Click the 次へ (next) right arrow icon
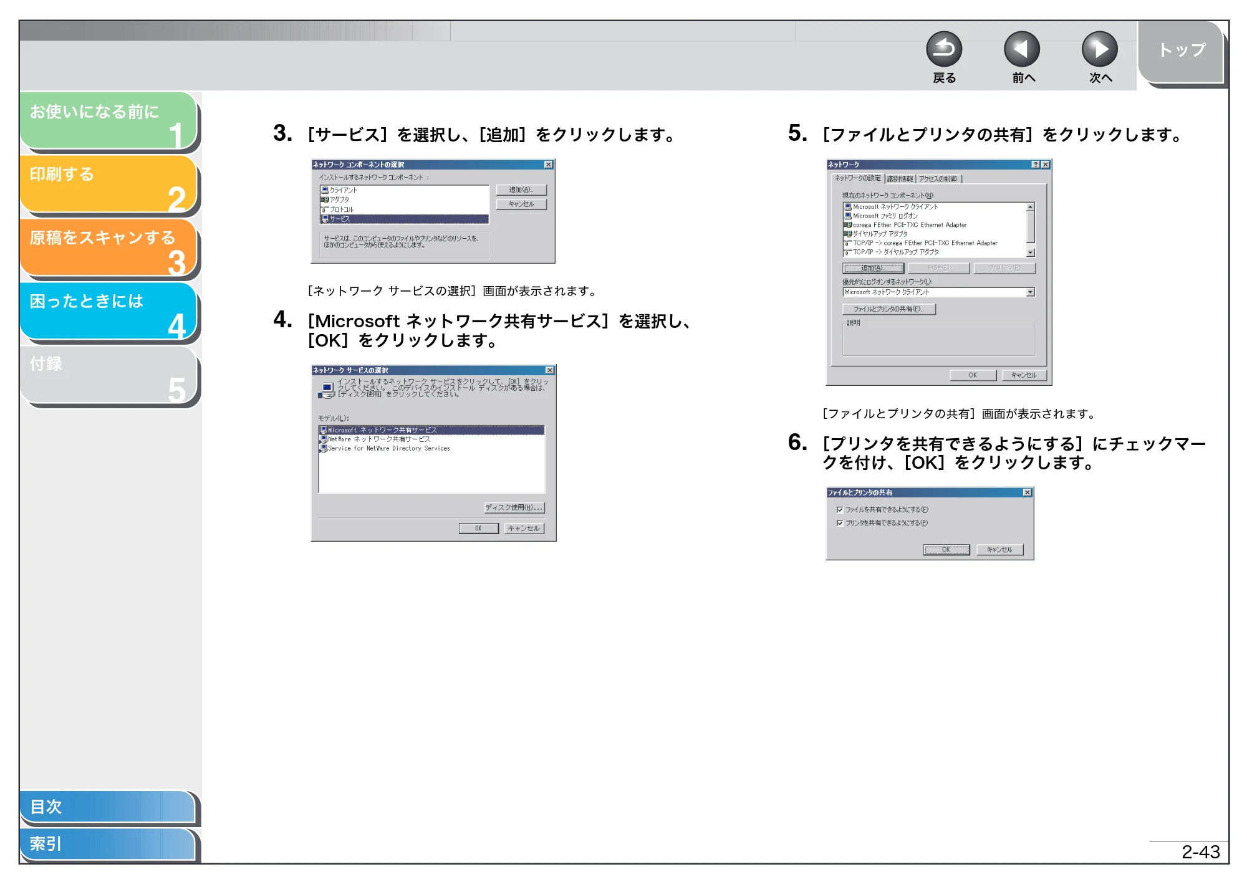Screen dimensions: 1247x882 (x=1100, y=49)
